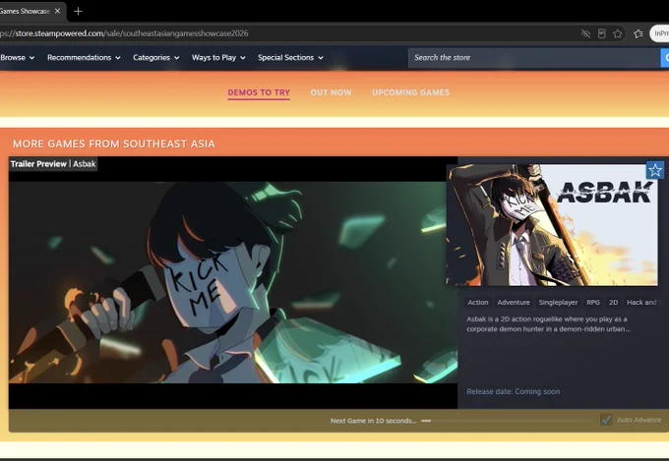
Task: Click the blue store search button
Action: coord(665,58)
